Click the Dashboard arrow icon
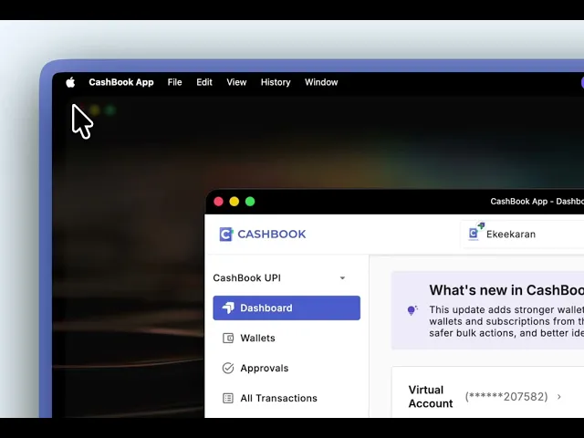The image size is (584, 438). 228,308
